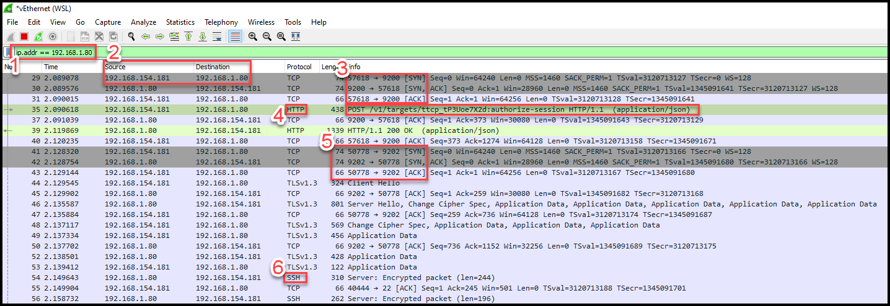Image resolution: width=890 pixels, height=306 pixels.
Task: Go forward in packet history arrow
Action: (160, 36)
